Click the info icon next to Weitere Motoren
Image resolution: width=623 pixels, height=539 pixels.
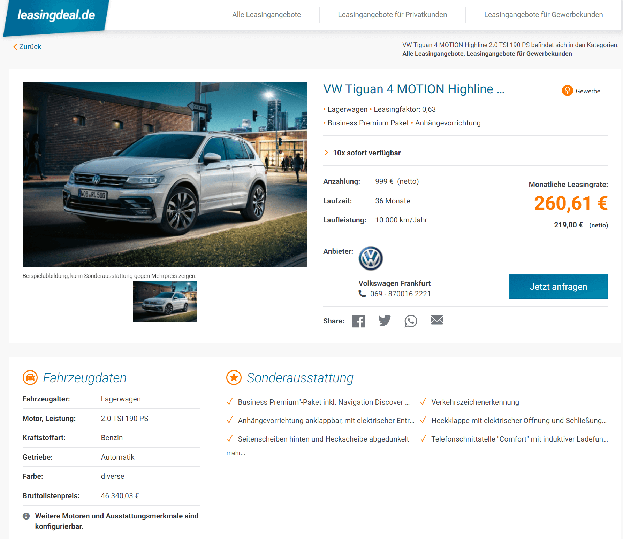pos(26,516)
